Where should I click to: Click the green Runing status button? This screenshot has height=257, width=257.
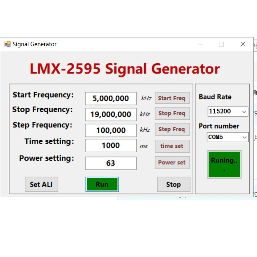[x=224, y=164]
